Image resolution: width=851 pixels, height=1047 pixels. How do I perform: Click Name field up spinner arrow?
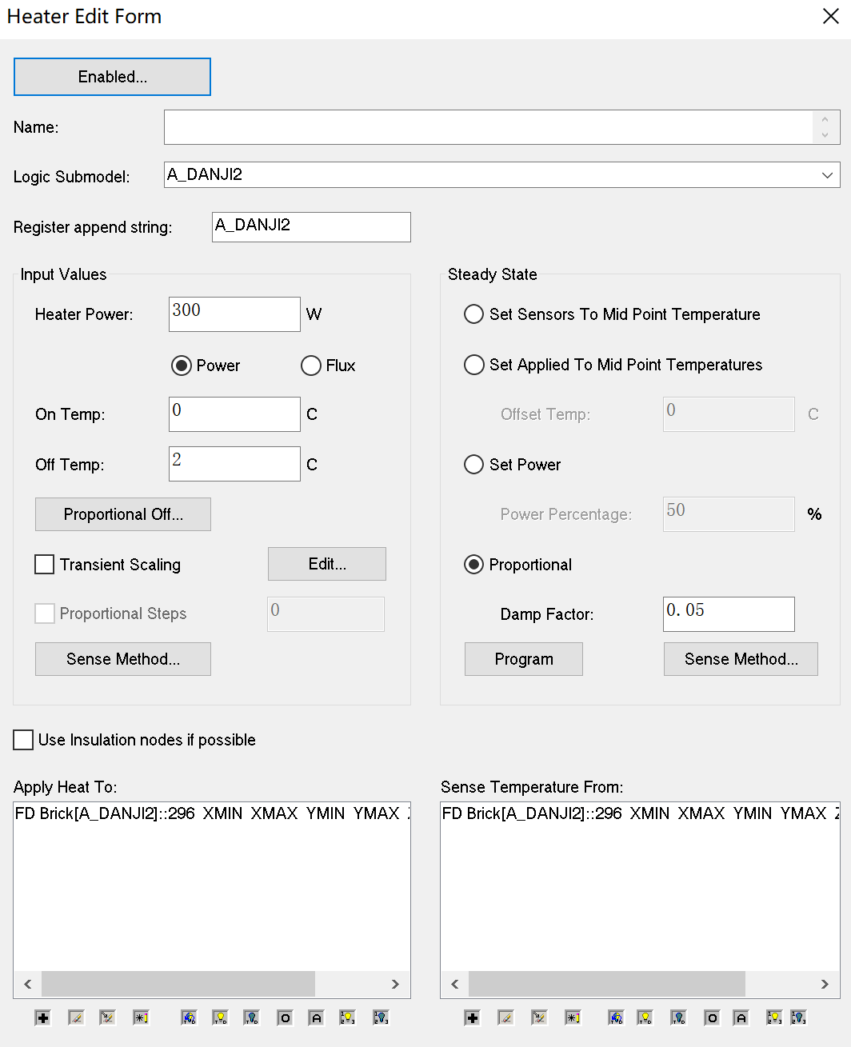[x=825, y=120]
